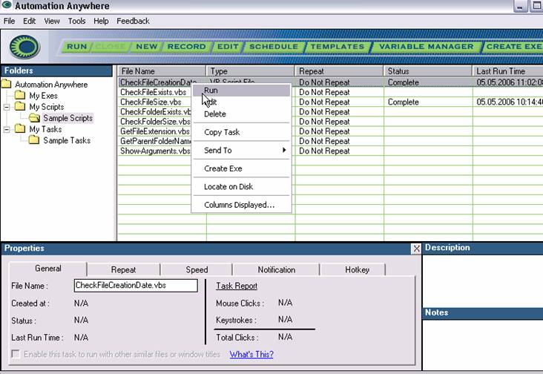Click the NEW toolbar button
This screenshot has height=374, width=543.
tap(146, 47)
